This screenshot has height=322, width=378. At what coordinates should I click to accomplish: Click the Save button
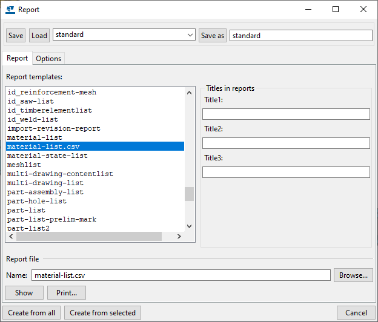16,36
